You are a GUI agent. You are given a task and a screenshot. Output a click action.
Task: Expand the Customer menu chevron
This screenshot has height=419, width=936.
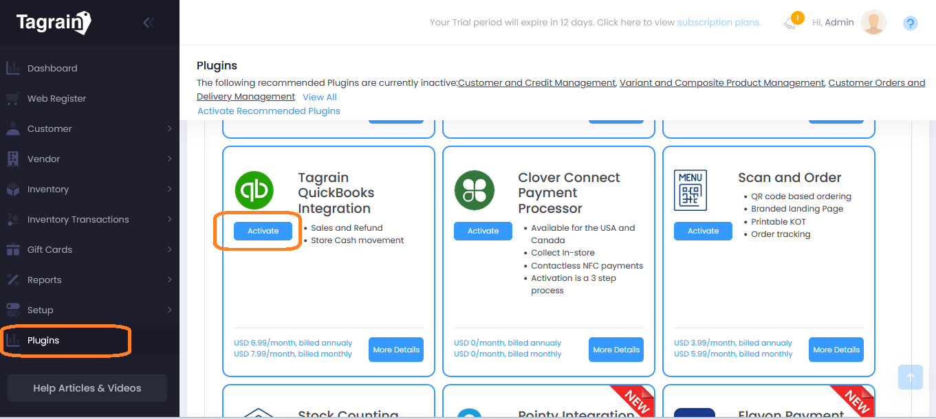169,128
